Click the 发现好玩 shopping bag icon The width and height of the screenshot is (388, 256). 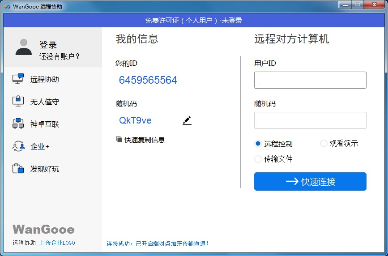pyautogui.click(x=18, y=169)
